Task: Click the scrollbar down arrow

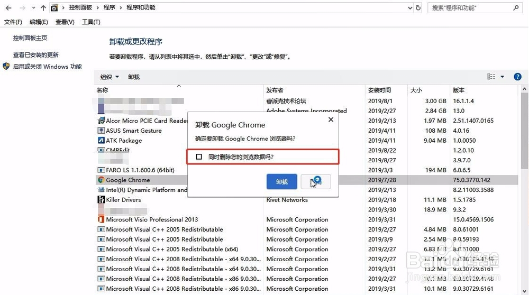Action: [x=524, y=291]
